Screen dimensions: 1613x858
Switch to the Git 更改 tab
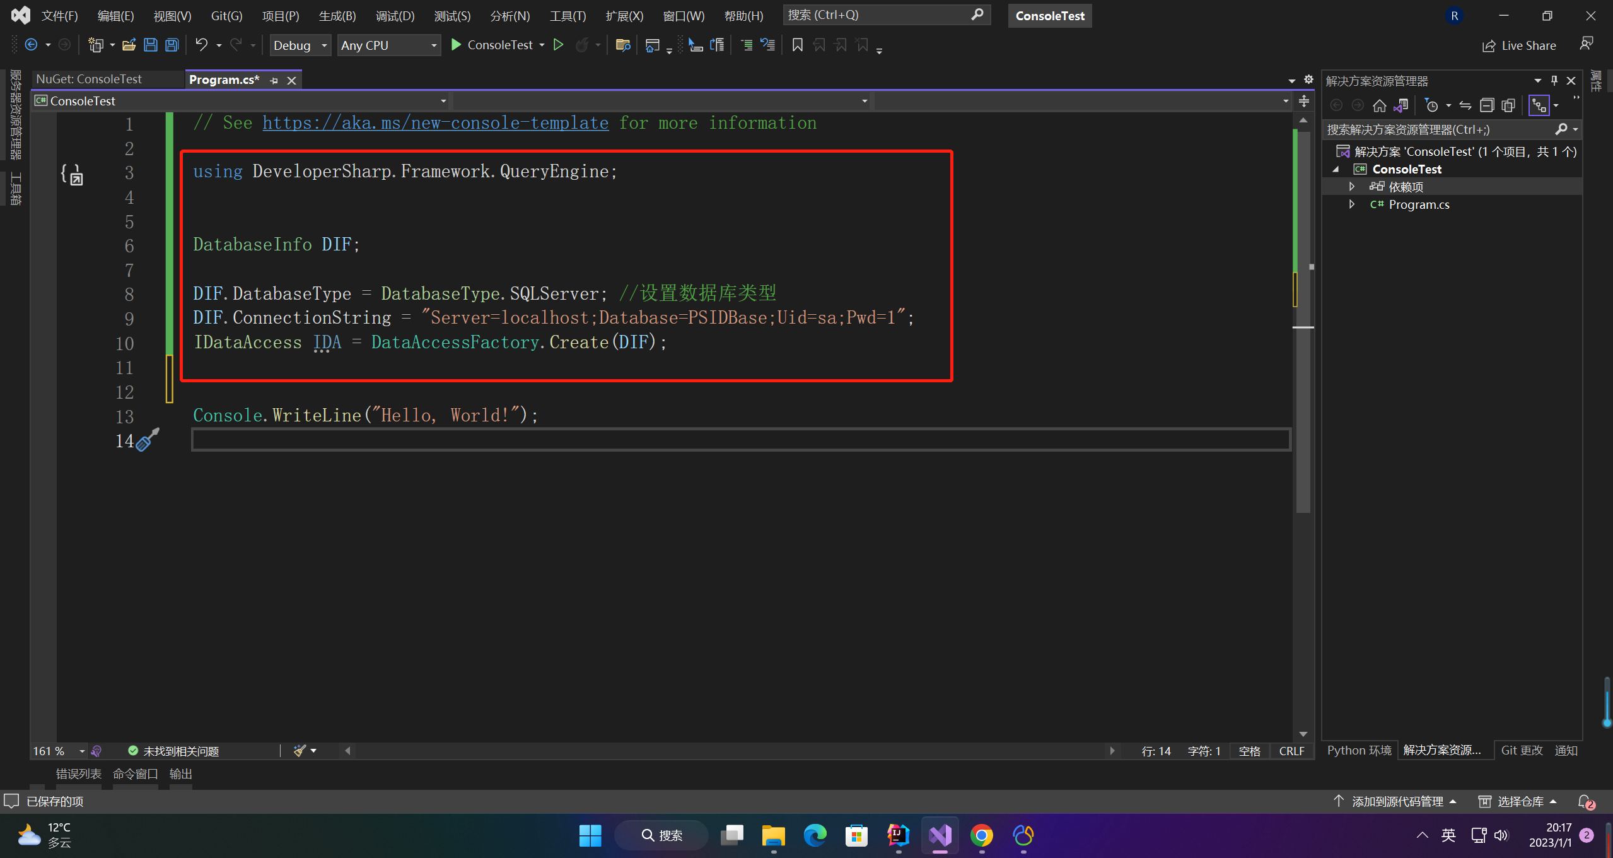pos(1522,750)
